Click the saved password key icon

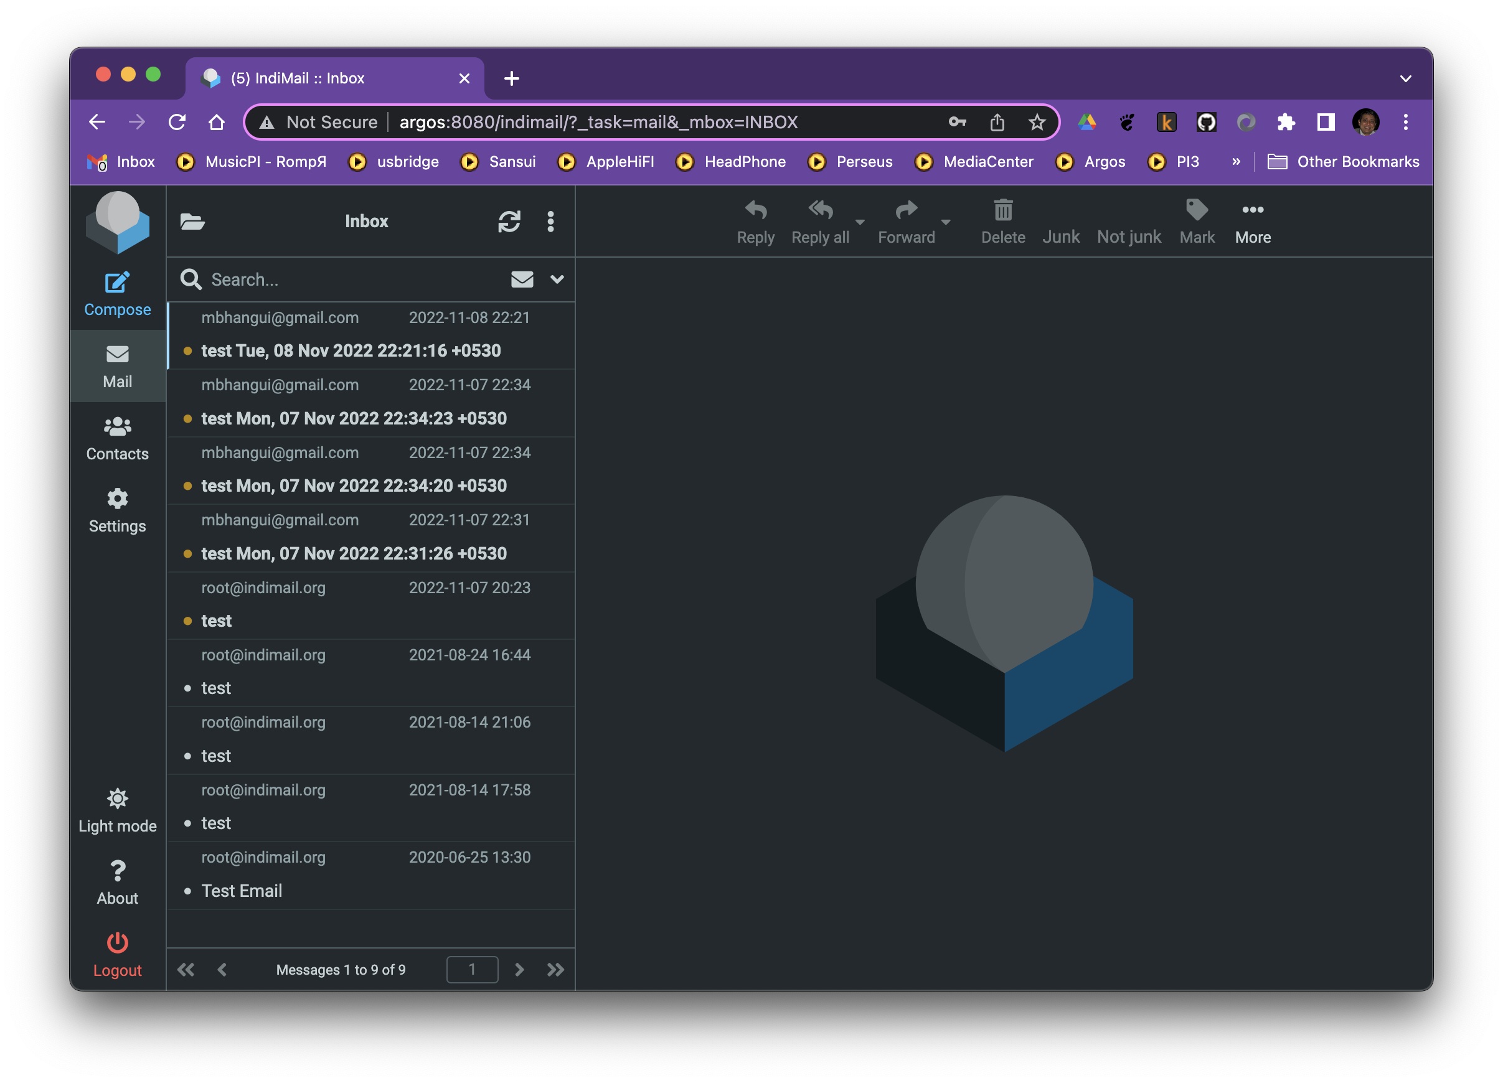click(x=957, y=122)
